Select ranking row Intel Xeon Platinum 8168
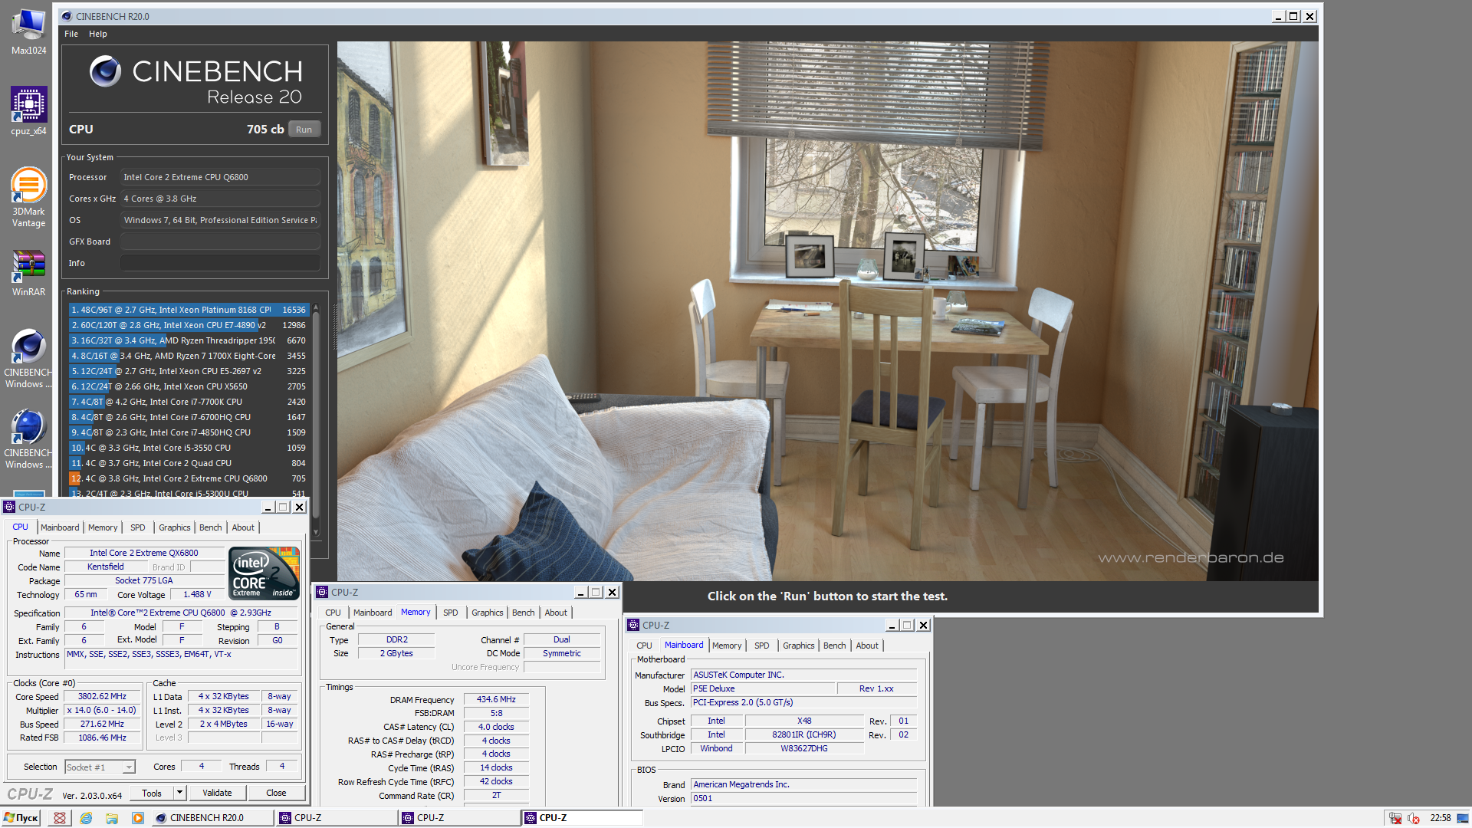The height and width of the screenshot is (828, 1472). point(189,310)
